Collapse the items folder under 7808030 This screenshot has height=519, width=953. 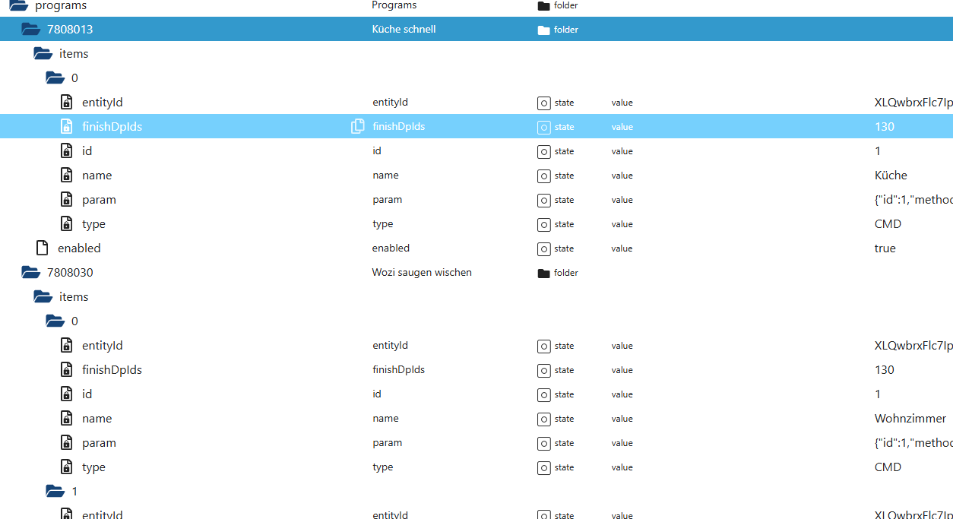pos(43,297)
